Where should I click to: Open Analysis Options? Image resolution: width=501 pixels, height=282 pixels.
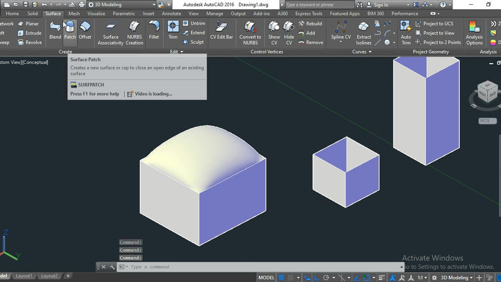coord(474,33)
